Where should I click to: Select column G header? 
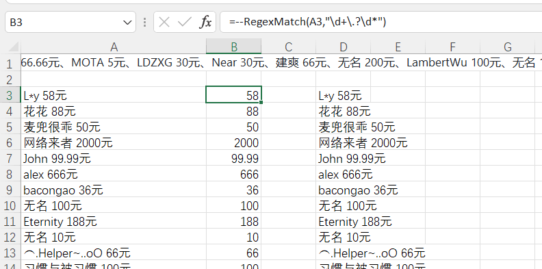[x=507, y=47]
